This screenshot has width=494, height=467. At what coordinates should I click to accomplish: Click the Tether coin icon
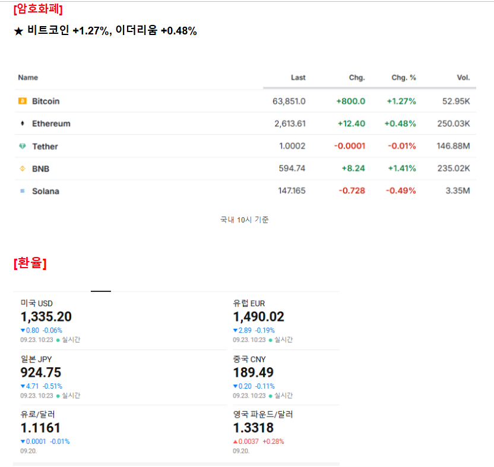[x=23, y=146]
